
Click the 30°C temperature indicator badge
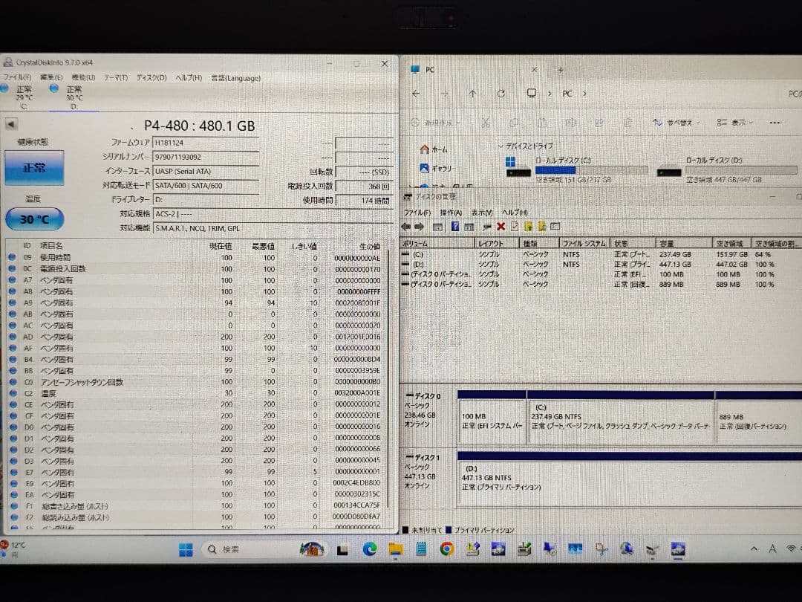[33, 219]
